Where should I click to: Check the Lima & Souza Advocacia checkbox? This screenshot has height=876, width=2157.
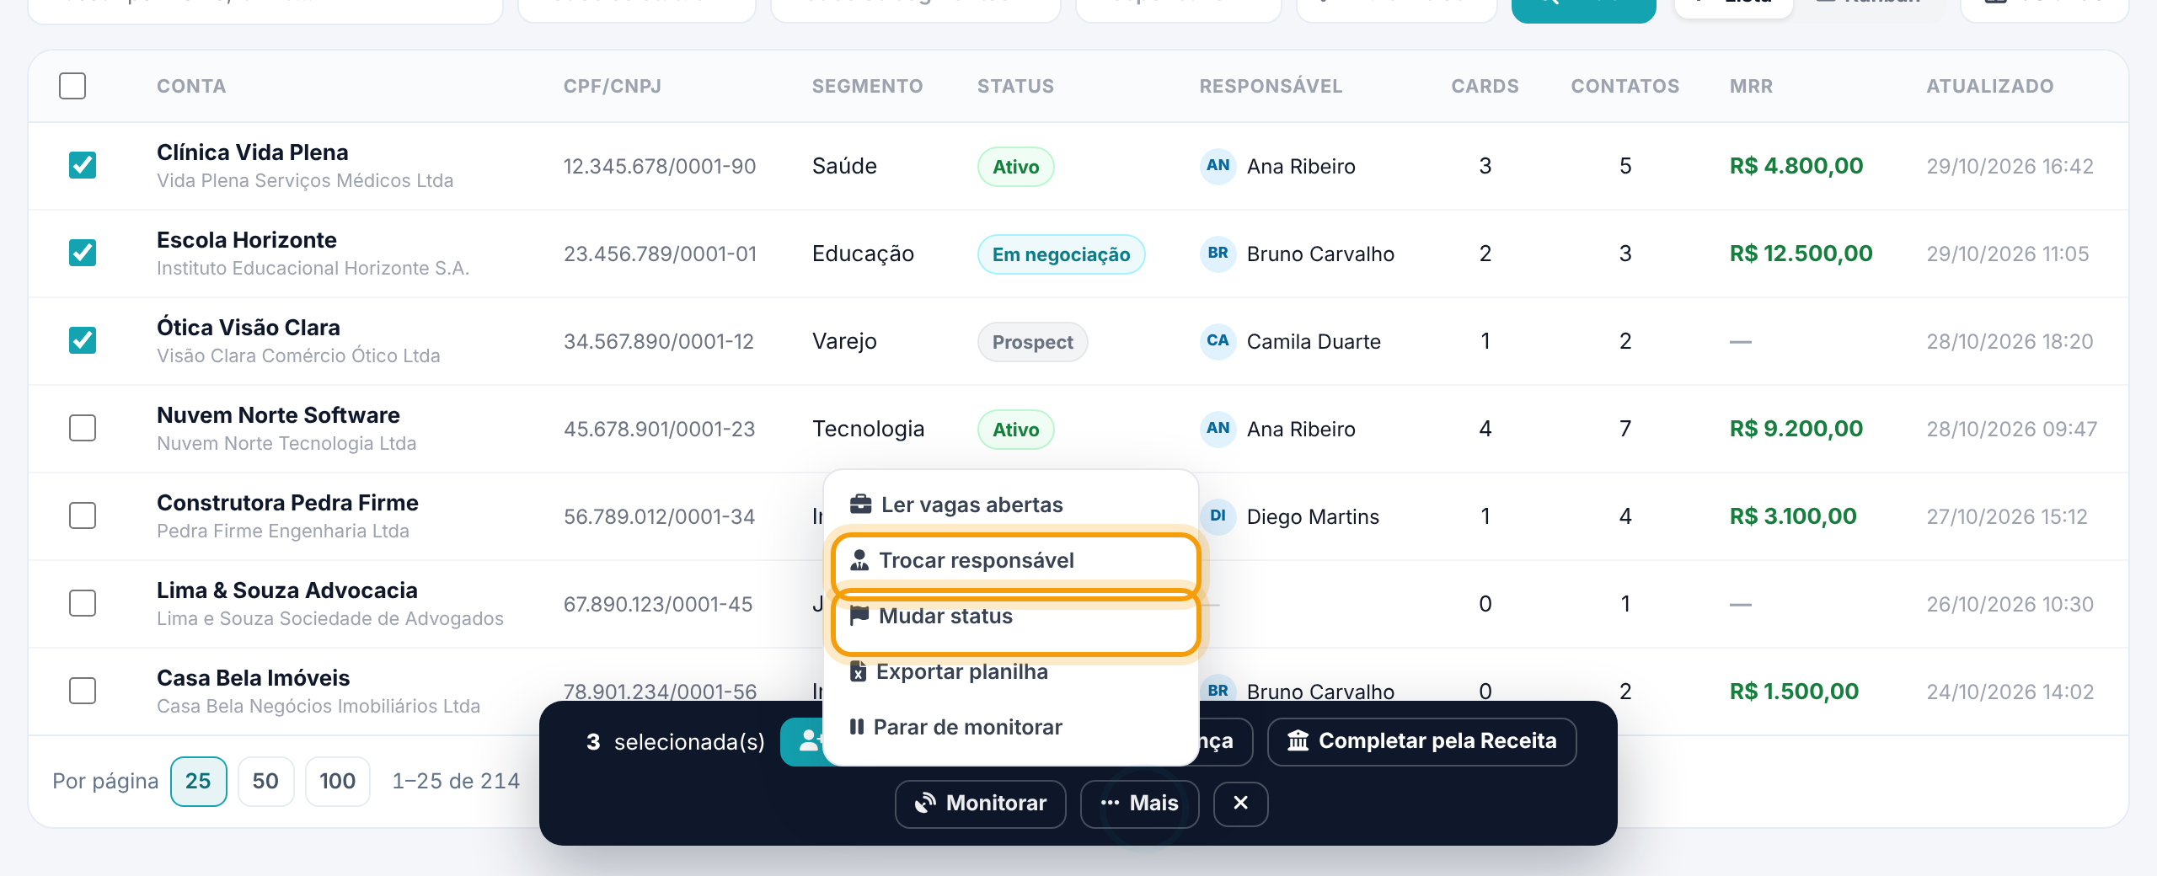83,603
